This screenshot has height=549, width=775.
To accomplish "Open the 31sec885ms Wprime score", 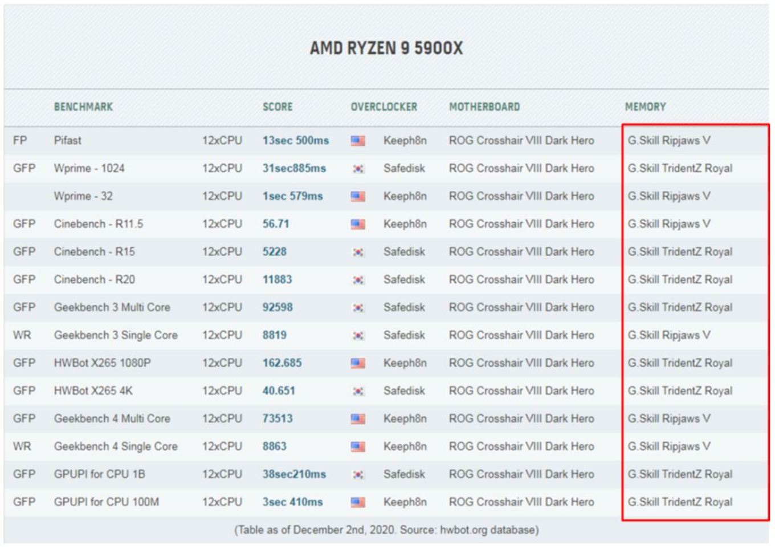I will [294, 168].
